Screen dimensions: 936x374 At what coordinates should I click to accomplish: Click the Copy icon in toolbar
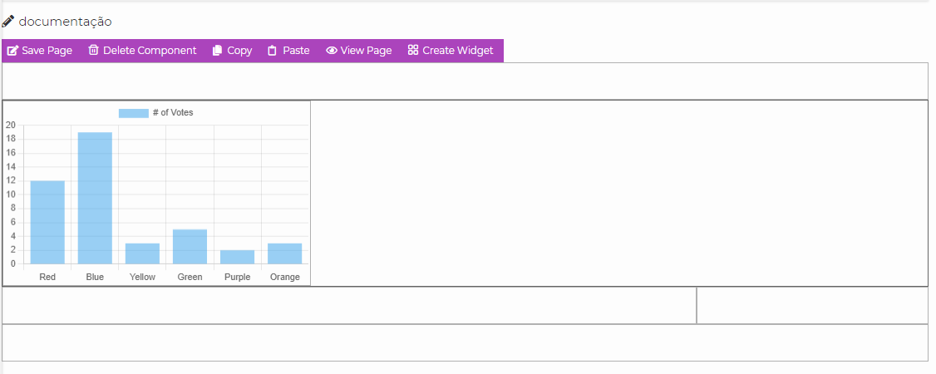[x=218, y=51]
